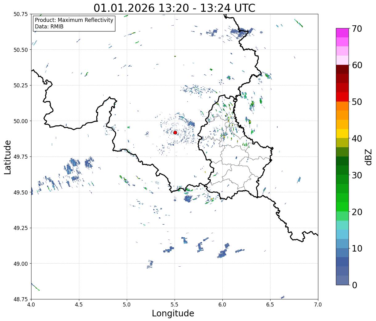Click latitude tick label 49.75
Image resolution: width=376 pixels, height=321 pixels.
tap(21, 157)
